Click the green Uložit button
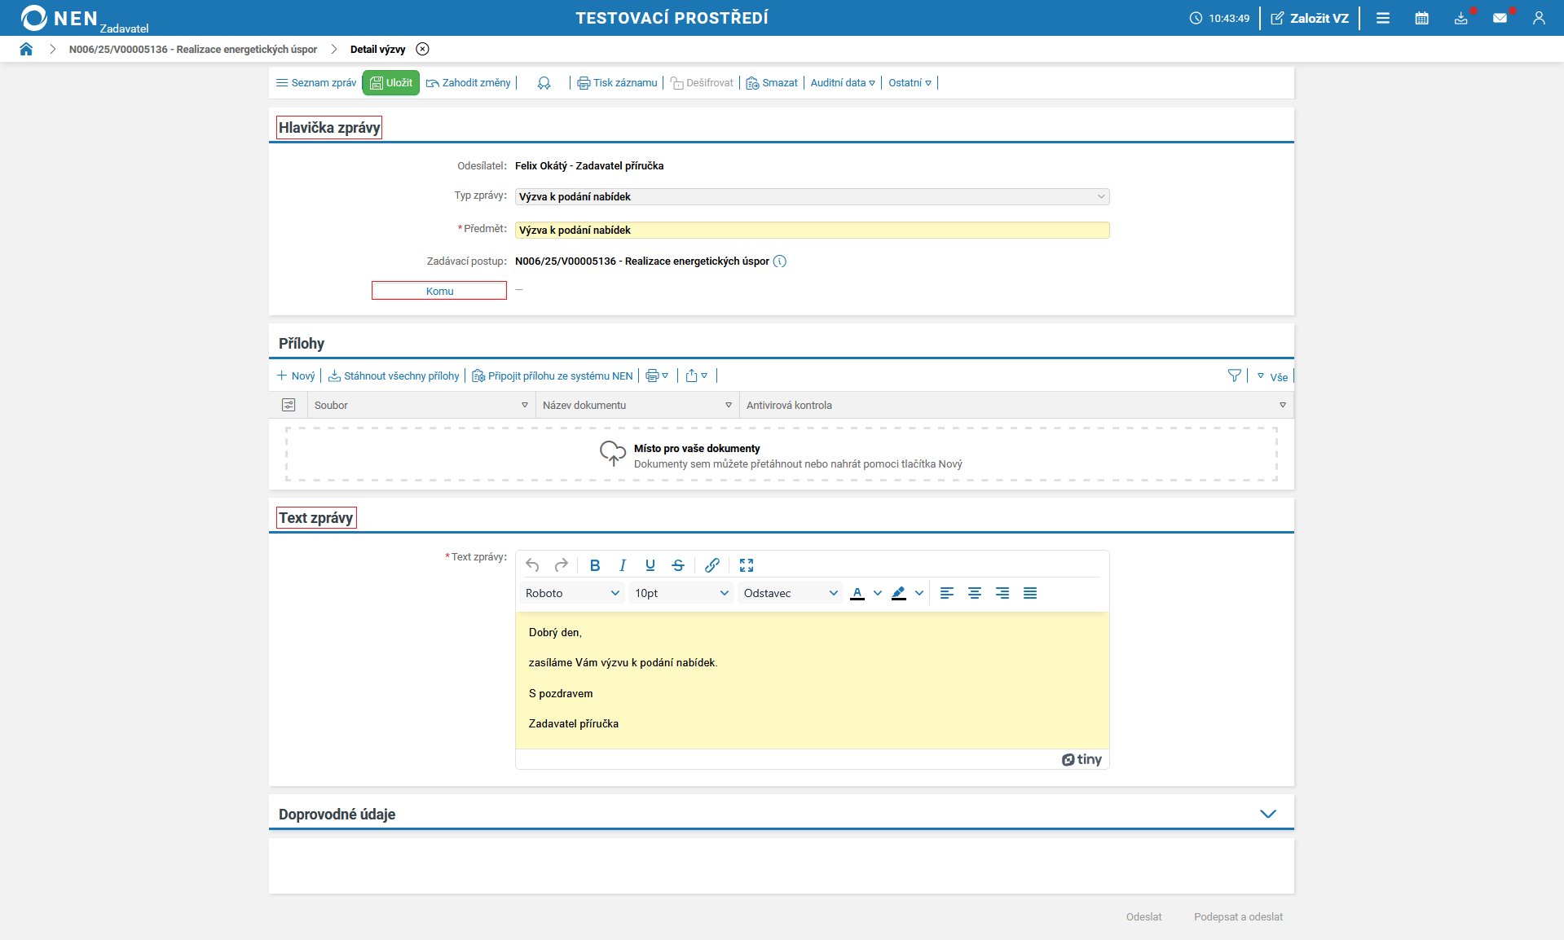 coord(391,83)
